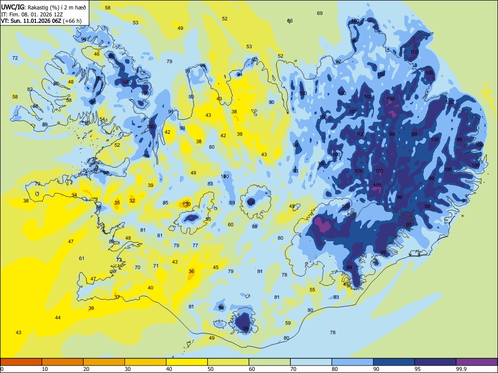Viewport: 498px width, 373px height.
Task: Click the golden 30–40 legend swatch
Action: click(145, 362)
